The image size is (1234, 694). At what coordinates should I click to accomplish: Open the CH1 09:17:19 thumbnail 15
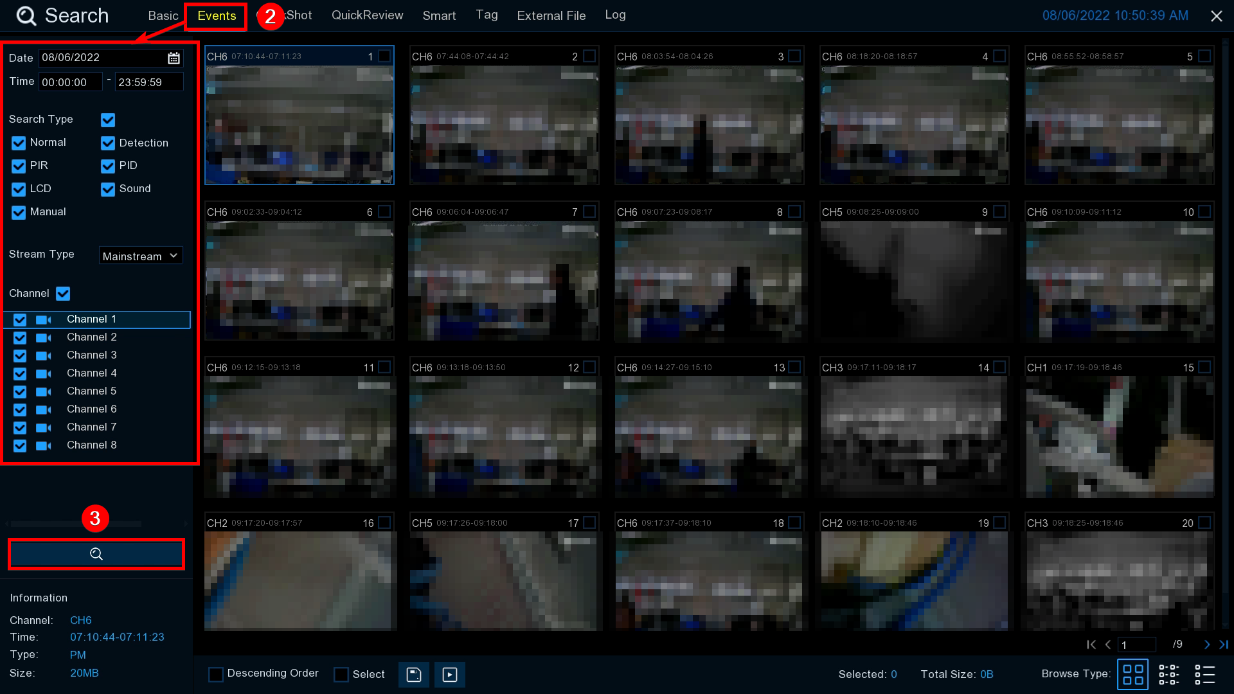pyautogui.click(x=1119, y=437)
